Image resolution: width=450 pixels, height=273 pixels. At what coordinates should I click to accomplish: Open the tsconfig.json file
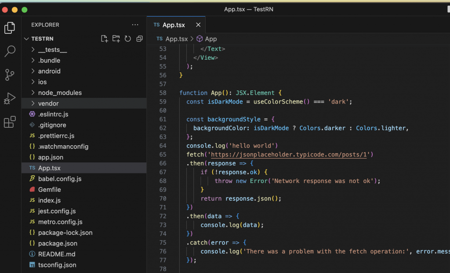84,265
